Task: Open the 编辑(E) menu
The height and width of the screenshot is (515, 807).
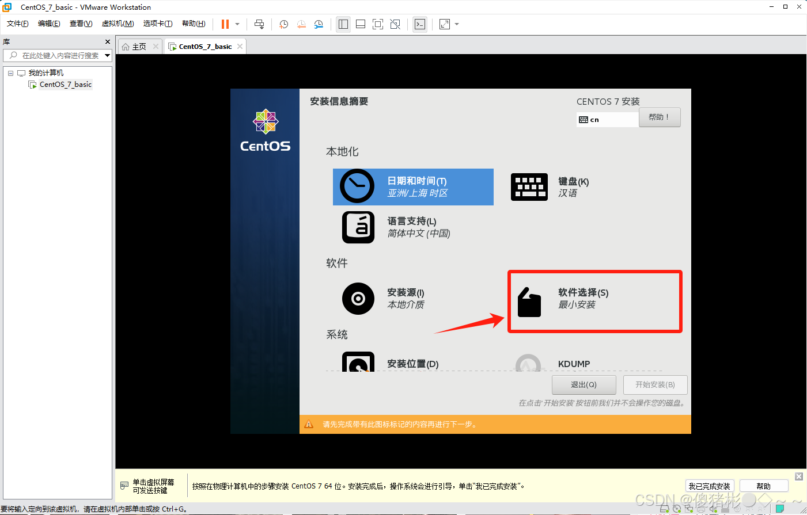Action: 49,24
